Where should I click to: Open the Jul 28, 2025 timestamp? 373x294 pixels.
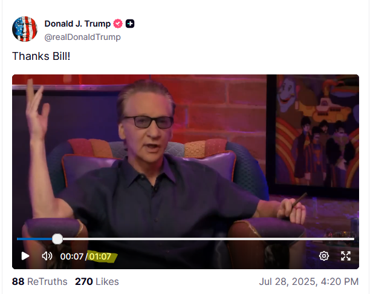pos(309,282)
